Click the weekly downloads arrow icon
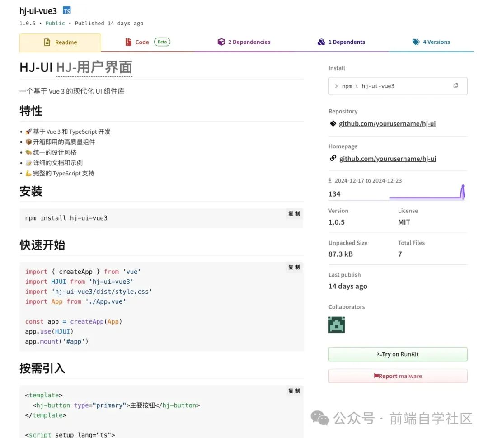 [x=330, y=180]
